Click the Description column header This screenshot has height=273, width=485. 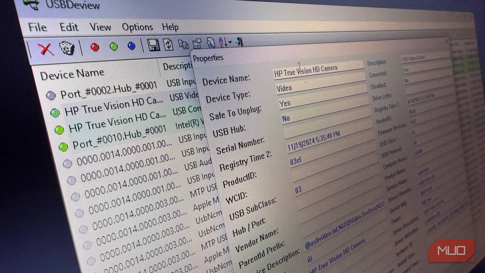177,67
